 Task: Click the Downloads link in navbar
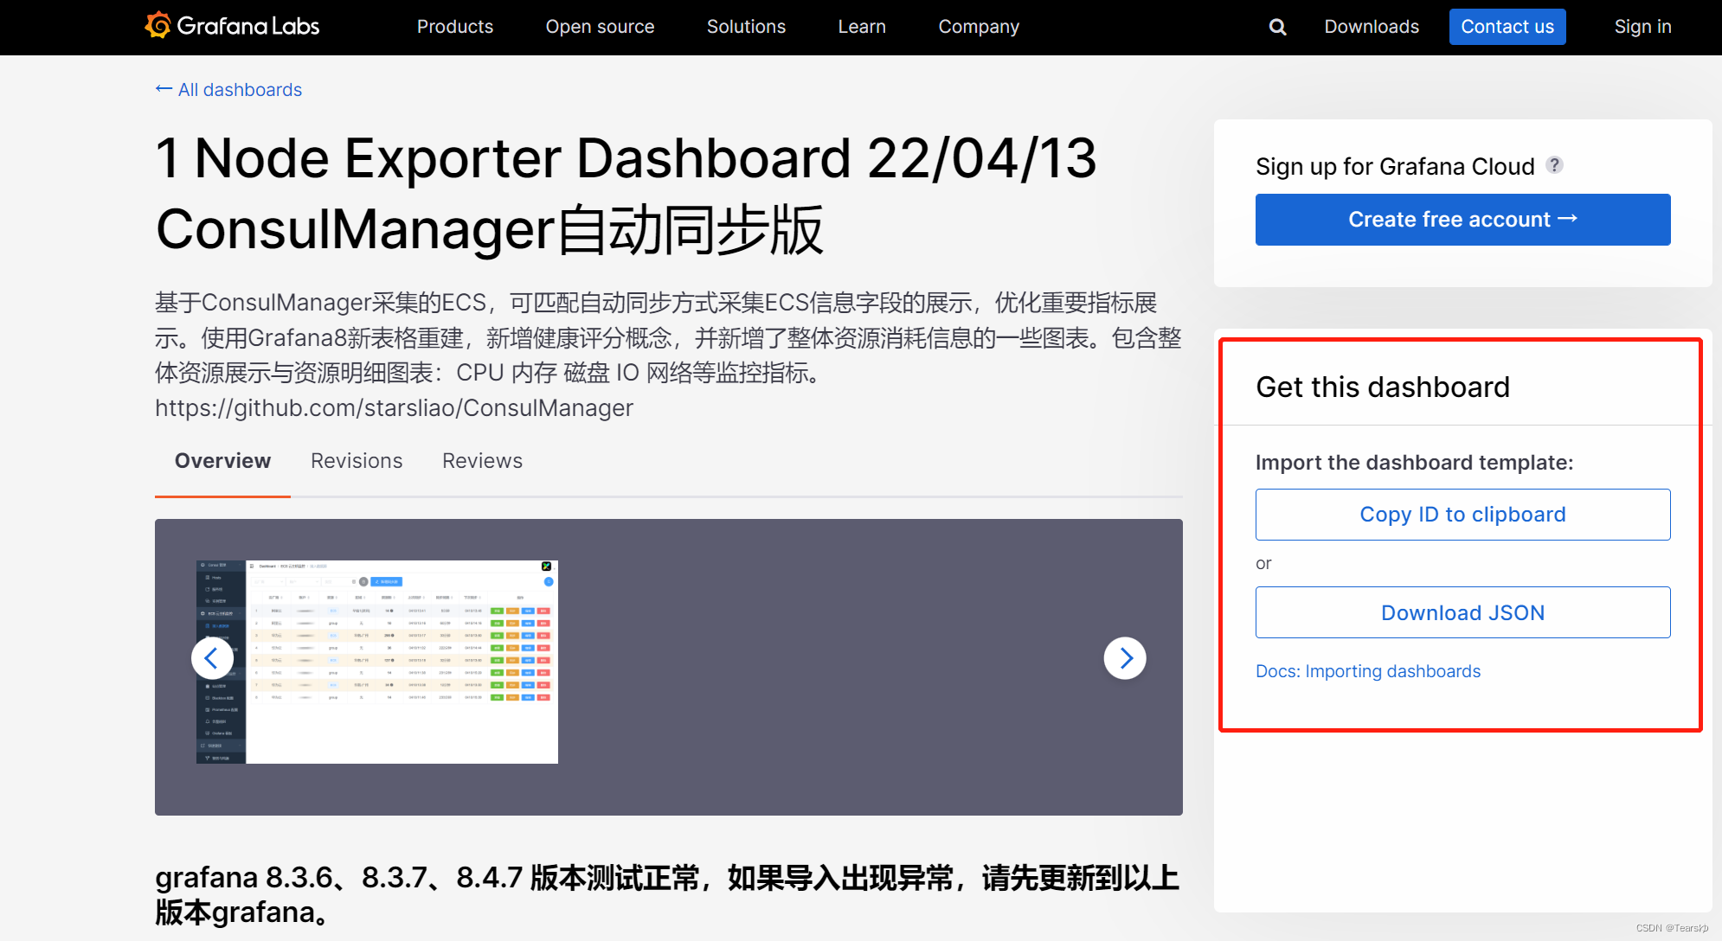[1373, 22]
